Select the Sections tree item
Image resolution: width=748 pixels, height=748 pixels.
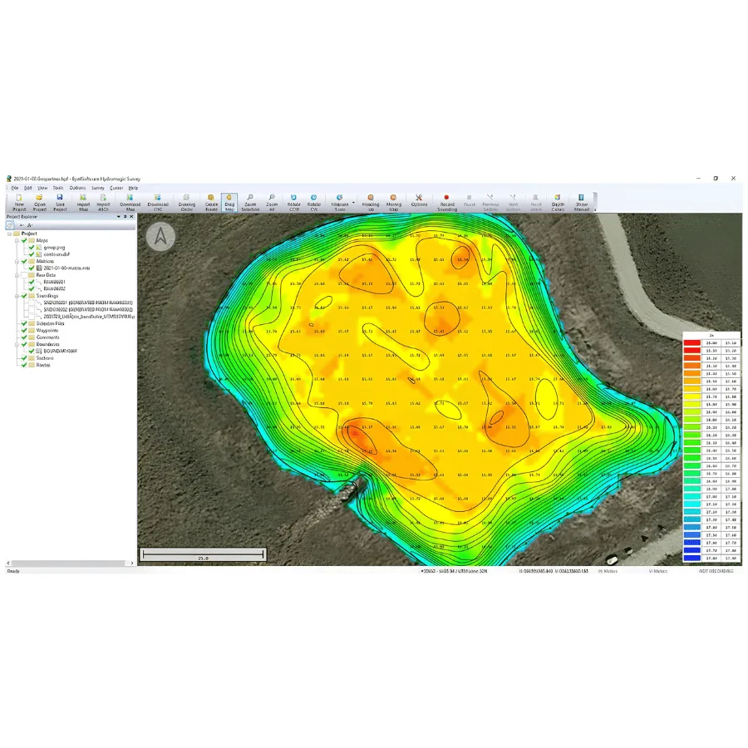click(45, 357)
